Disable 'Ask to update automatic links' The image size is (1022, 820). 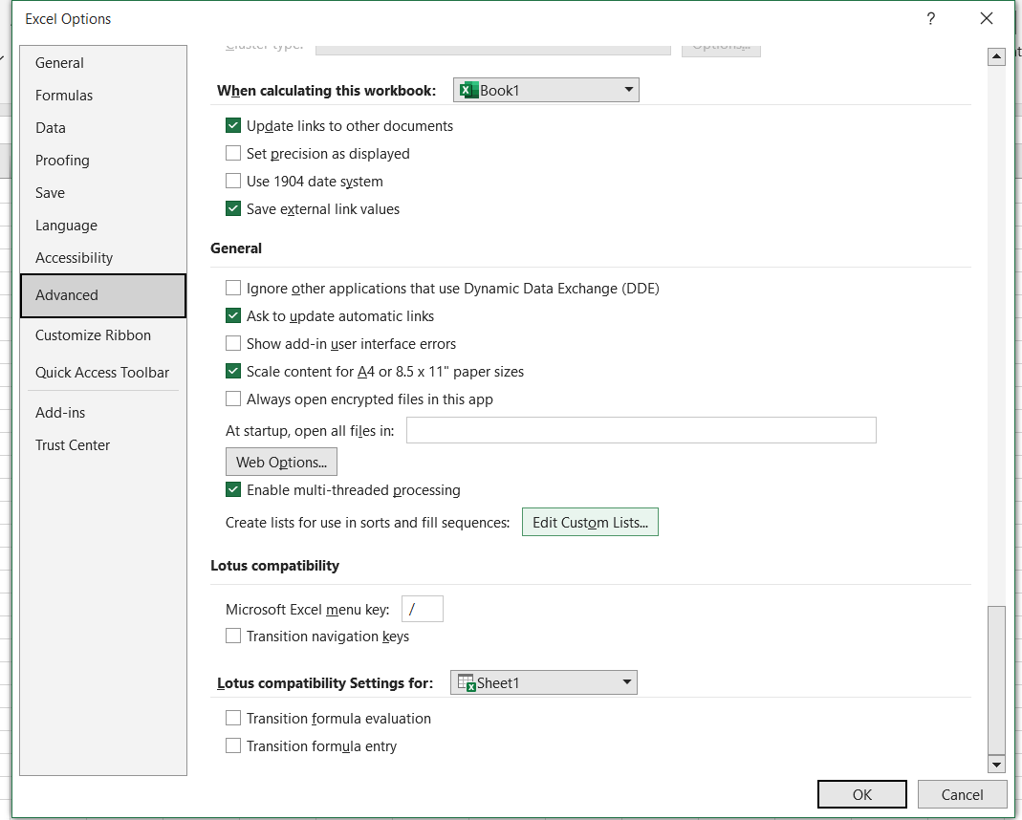pos(232,315)
